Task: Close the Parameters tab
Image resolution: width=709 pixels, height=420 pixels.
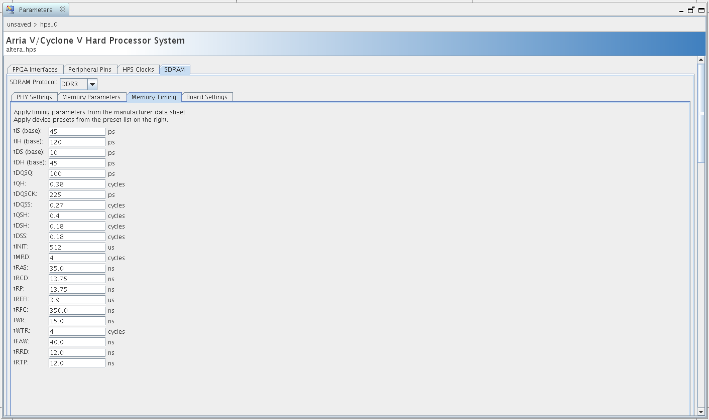Action: click(62, 9)
